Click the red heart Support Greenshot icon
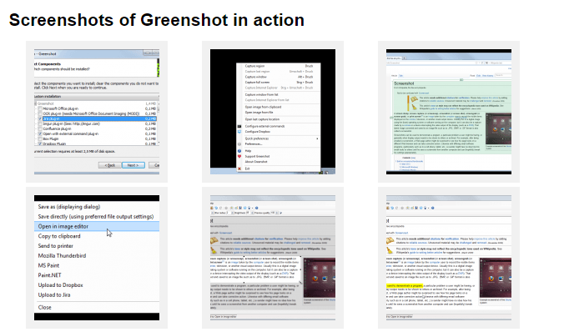This screenshot has width=564, height=332. (x=239, y=157)
